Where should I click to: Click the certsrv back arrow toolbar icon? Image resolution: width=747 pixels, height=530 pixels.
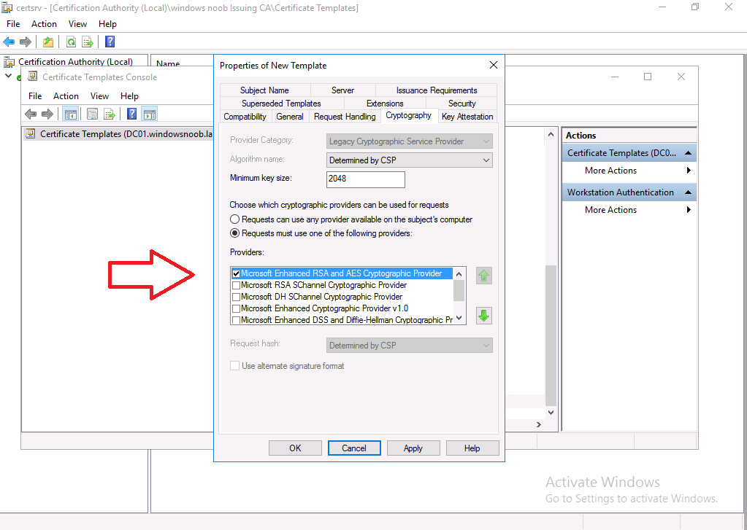[x=9, y=42]
